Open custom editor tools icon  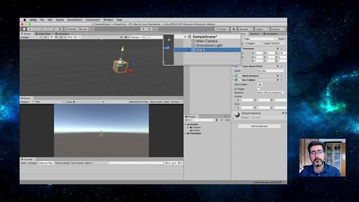click(x=60, y=29)
